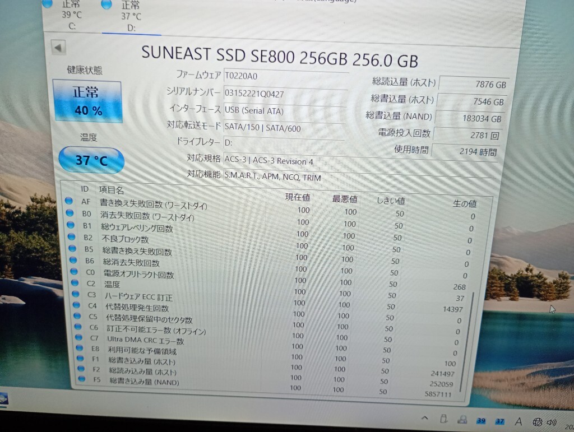Select the ハードウェア ECC 訂正 row
Image resolution: width=574 pixels, height=432 pixels.
coord(267,300)
